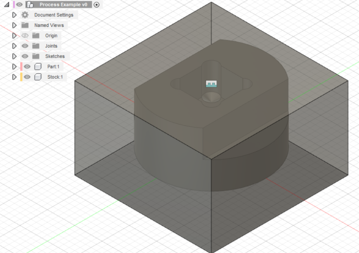Toggle visibility of Part:1 component
This screenshot has width=359, height=253.
point(27,67)
